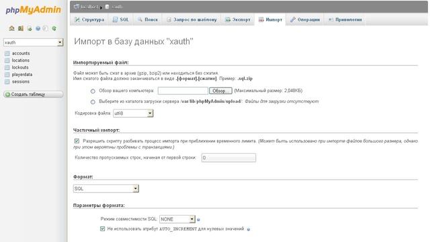Toggle the AUTO_INCREMENT for zero values checkbox
The height and width of the screenshot is (242, 430).
pyautogui.click(x=103, y=229)
